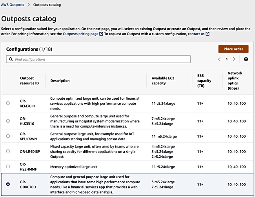The width and height of the screenshot is (255, 197).
Task: Select the OR-HSZHMMF configuration radio button
Action: (8, 166)
